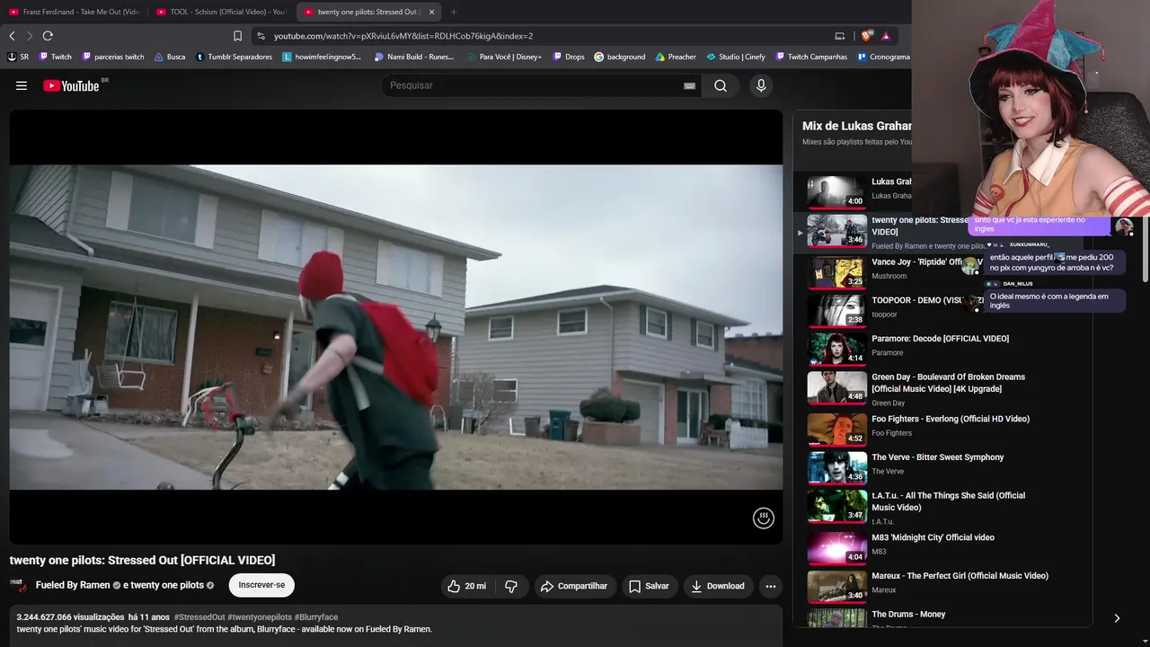Open the Para Você Disney+ bookmark
Screen dimensions: 1150x647
pyautogui.click(x=504, y=57)
